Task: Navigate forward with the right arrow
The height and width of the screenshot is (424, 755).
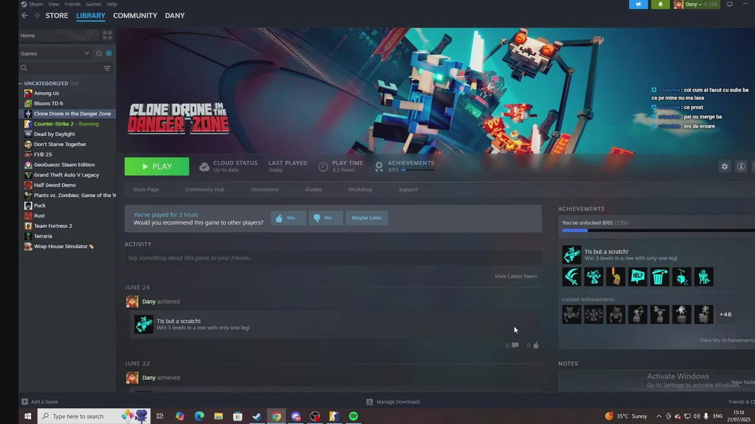Action: [x=37, y=15]
